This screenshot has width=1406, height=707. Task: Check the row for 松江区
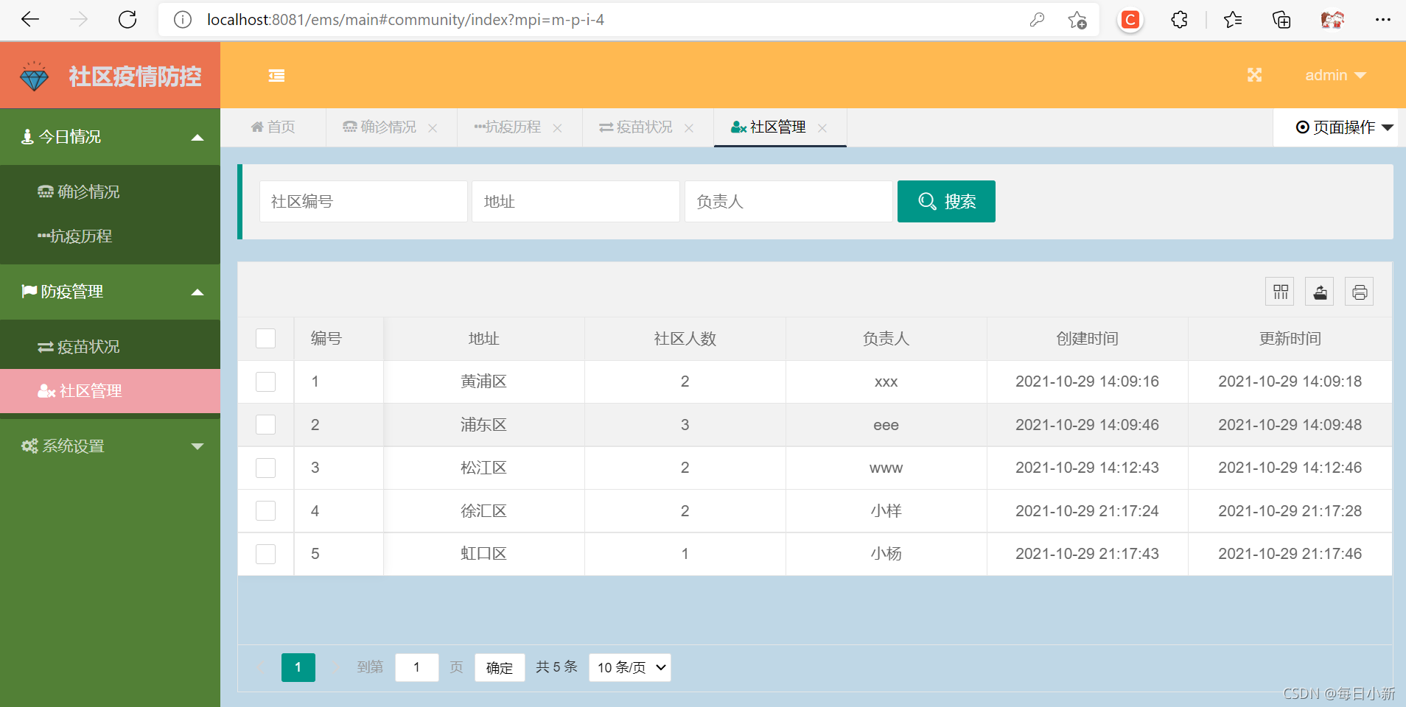click(265, 468)
